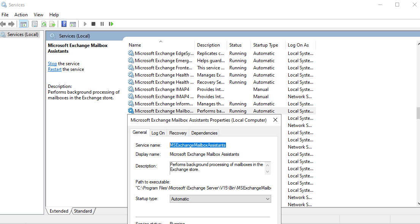Sort by the Name column header
420x224 pixels.
click(161, 45)
